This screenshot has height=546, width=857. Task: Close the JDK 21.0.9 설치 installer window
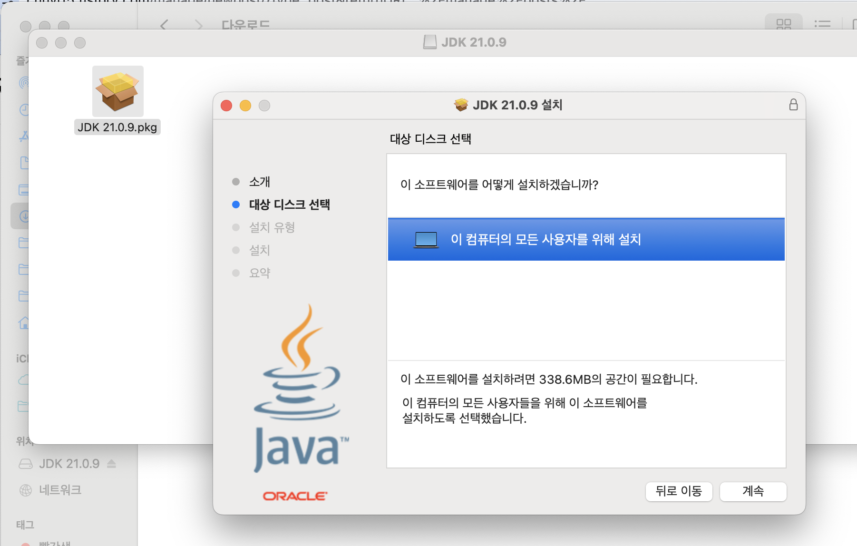pyautogui.click(x=226, y=106)
